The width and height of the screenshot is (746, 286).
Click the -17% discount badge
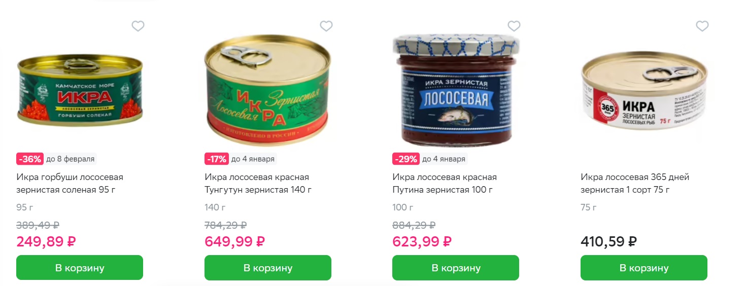[x=217, y=159]
